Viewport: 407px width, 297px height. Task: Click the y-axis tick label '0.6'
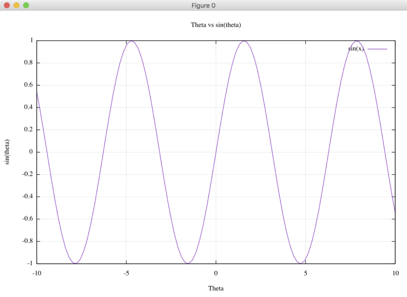28,85
